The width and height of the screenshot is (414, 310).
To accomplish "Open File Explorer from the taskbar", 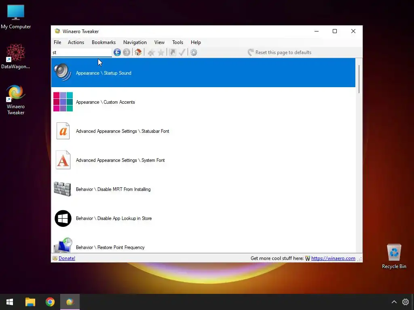I will tap(30, 302).
